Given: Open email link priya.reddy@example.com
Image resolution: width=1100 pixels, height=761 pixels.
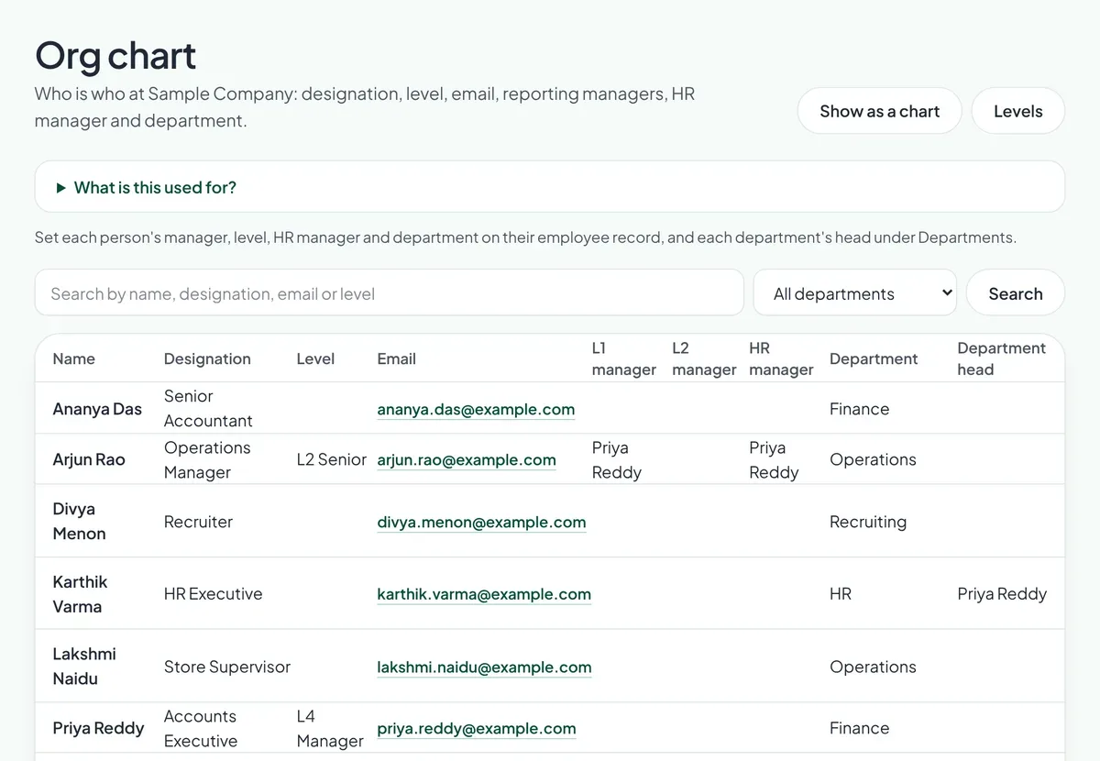Looking at the screenshot, I should tap(477, 728).
